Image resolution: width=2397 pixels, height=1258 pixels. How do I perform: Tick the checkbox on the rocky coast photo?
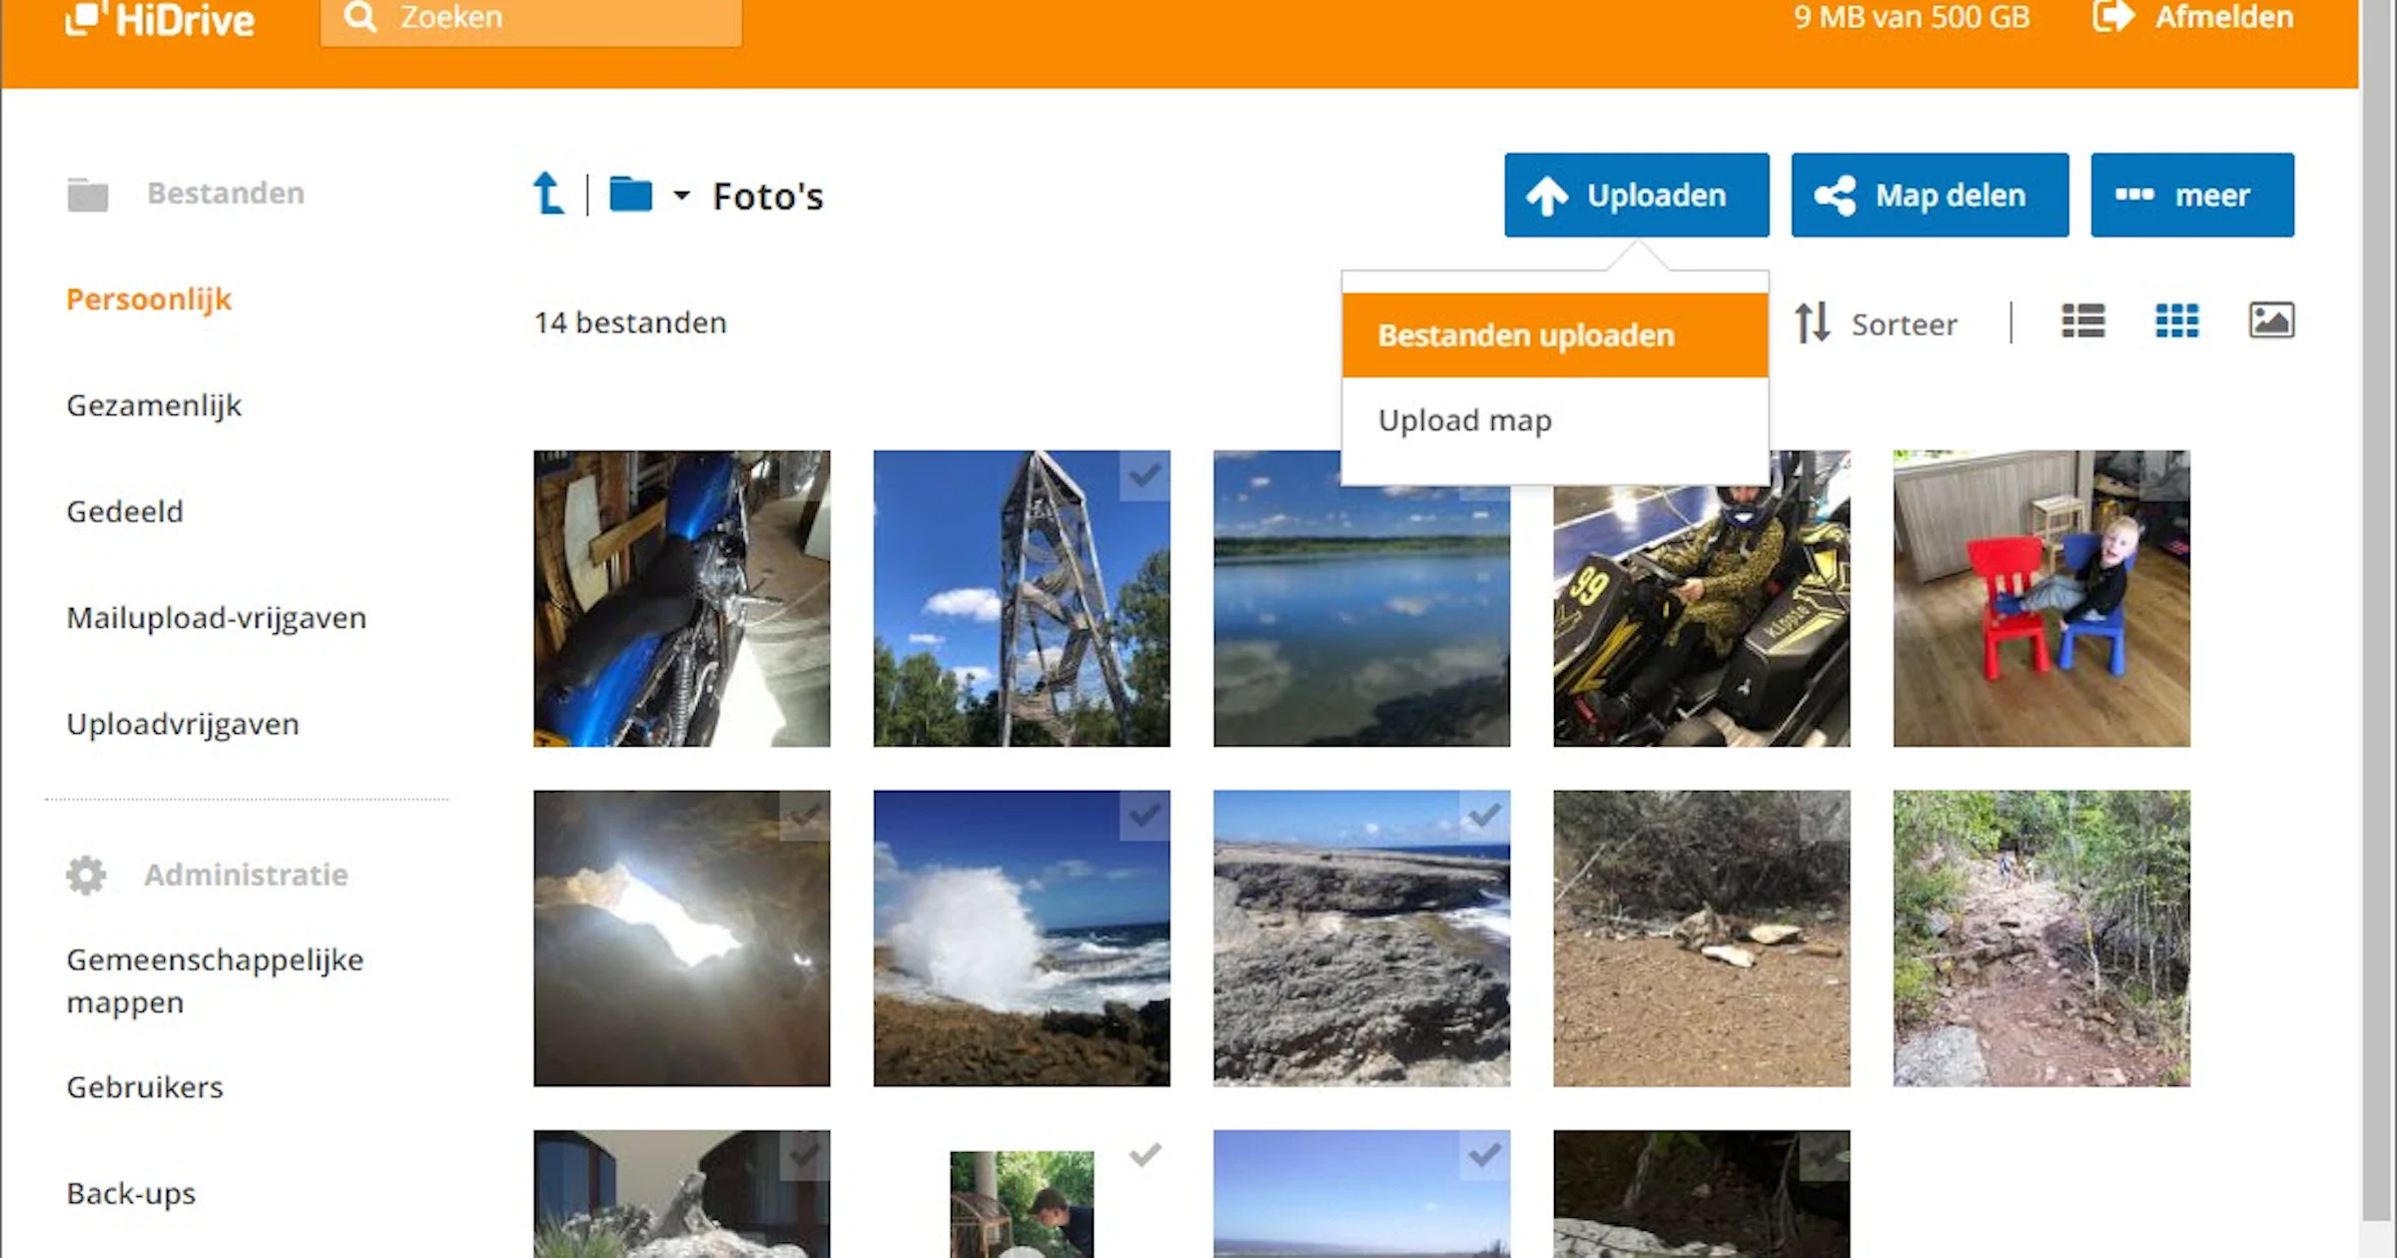click(1485, 815)
